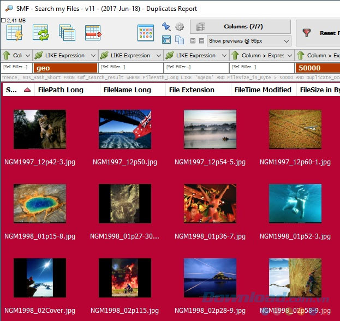Image resolution: width=340 pixels, height=321 pixels.
Task: Click the table with lightning bolt icon
Action: (15, 33)
